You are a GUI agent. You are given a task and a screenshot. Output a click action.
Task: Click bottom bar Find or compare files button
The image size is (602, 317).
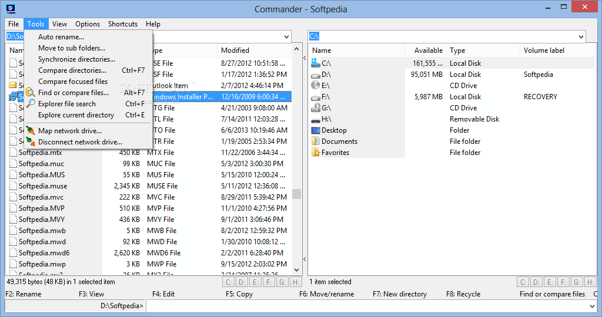[553, 294]
